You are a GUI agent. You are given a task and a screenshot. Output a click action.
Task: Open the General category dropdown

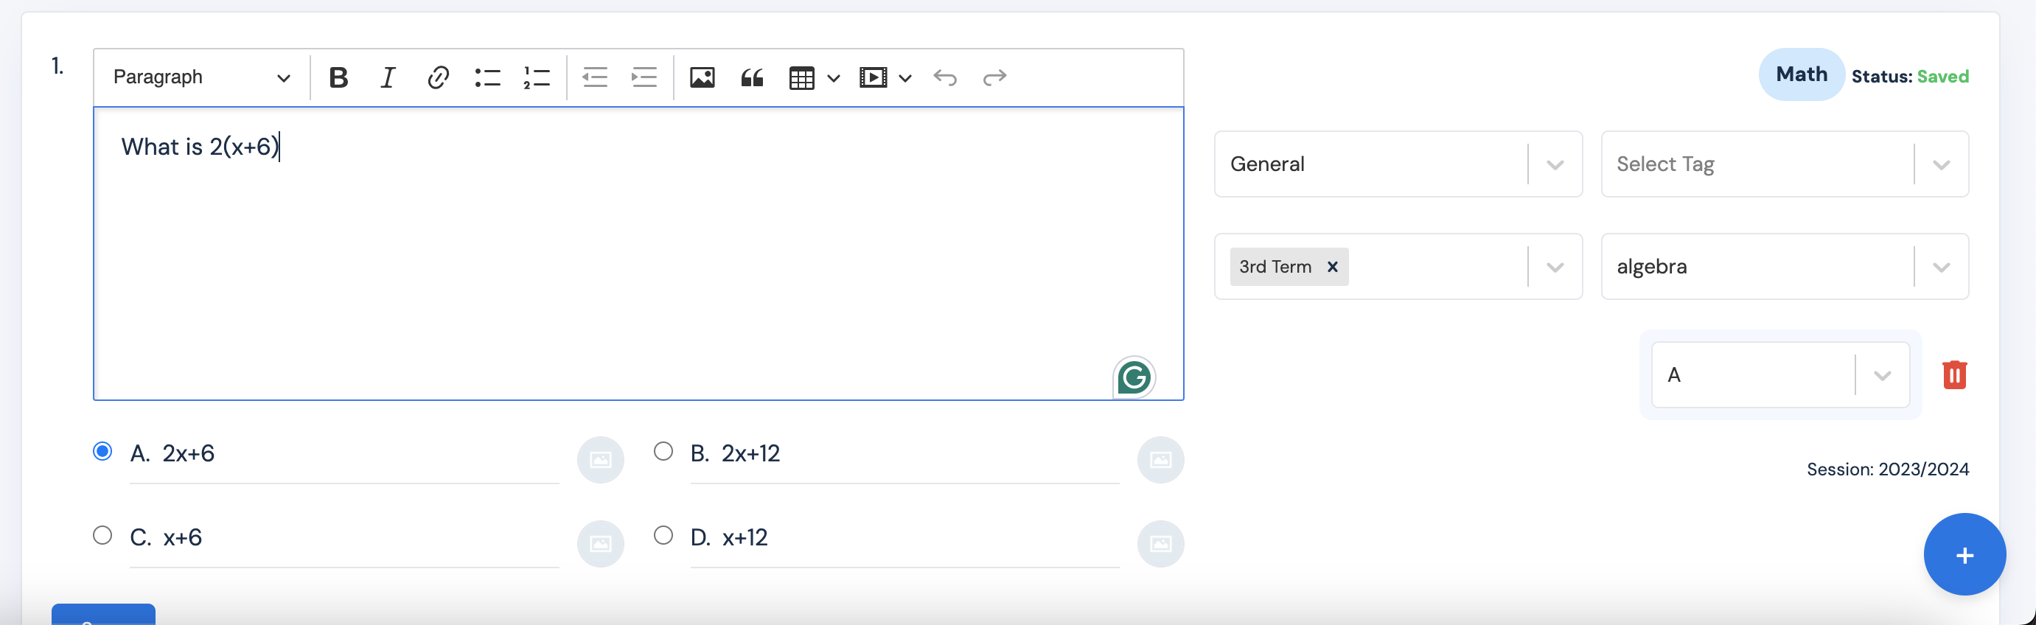1554,164
